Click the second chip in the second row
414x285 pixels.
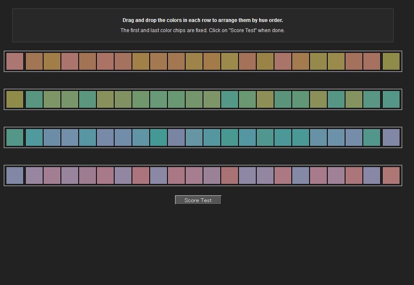34,99
